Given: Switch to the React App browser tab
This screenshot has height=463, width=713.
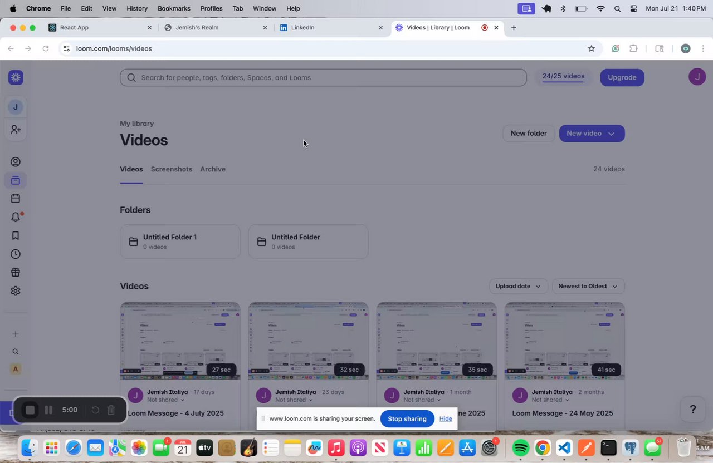Looking at the screenshot, I should click(x=100, y=27).
